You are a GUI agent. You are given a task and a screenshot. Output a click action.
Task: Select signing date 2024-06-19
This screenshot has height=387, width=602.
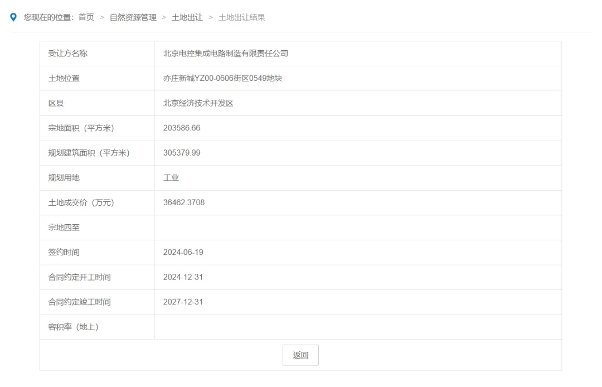point(183,252)
